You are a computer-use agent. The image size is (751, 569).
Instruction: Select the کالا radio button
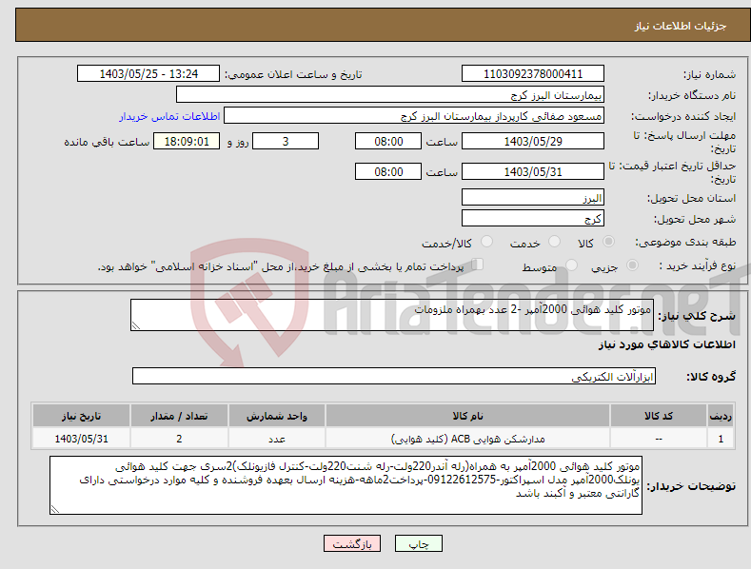click(608, 242)
